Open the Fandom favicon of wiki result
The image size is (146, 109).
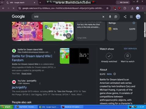click(x=14, y=51)
